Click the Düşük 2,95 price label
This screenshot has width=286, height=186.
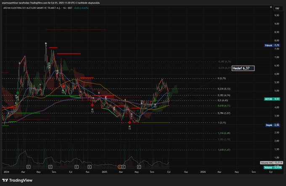(273, 125)
